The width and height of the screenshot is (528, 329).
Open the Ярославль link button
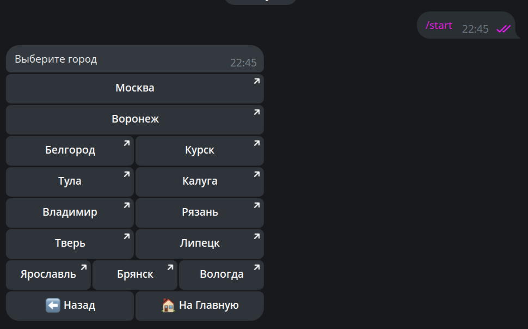pyautogui.click(x=48, y=275)
